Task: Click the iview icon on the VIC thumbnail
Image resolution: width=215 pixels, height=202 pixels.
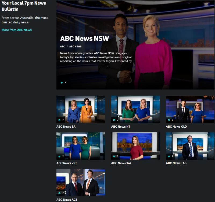Action: tap(59, 156)
